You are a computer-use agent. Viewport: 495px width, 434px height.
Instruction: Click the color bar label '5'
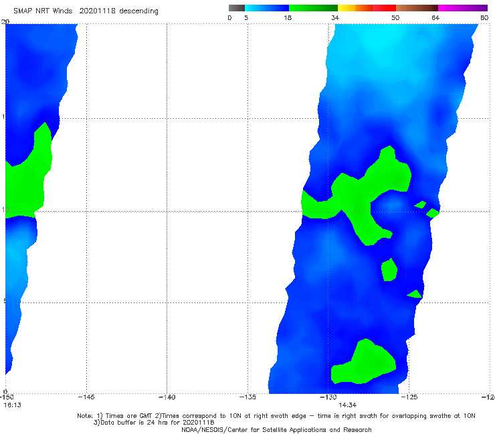tap(246, 17)
